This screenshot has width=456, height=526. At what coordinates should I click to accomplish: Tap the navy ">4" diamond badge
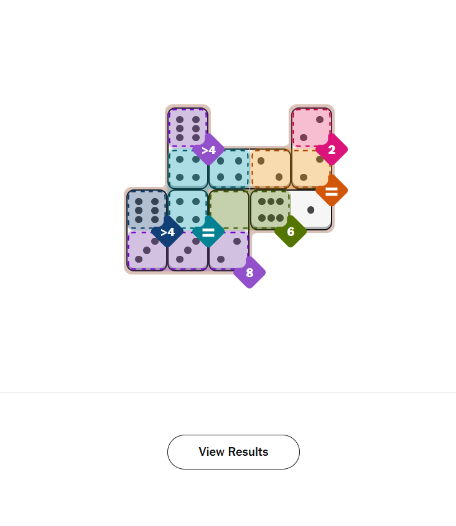[167, 232]
